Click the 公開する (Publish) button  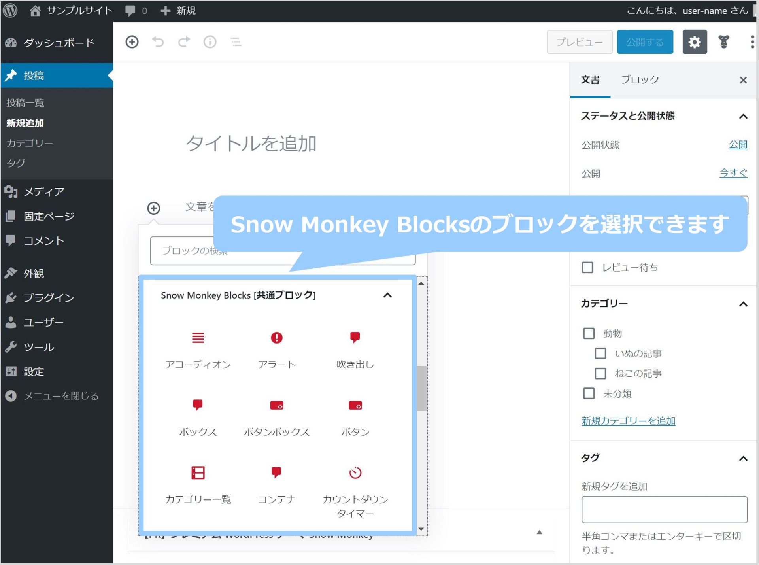(644, 42)
